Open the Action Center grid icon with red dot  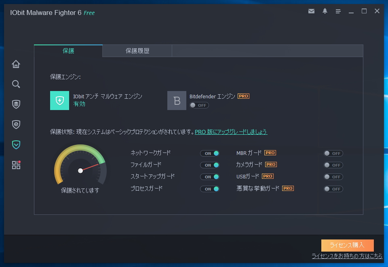[x=16, y=165]
